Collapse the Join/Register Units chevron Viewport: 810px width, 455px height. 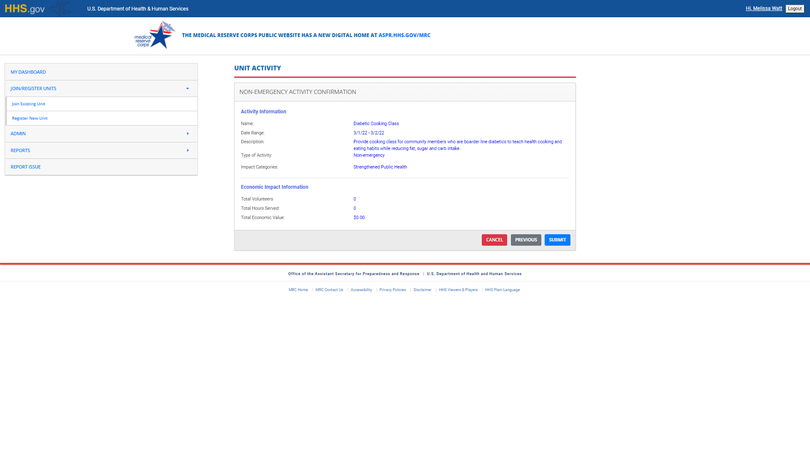187,88
